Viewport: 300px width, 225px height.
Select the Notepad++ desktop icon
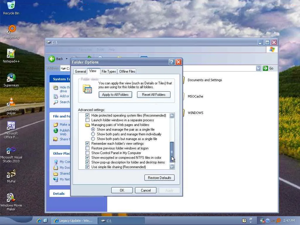[11, 56]
